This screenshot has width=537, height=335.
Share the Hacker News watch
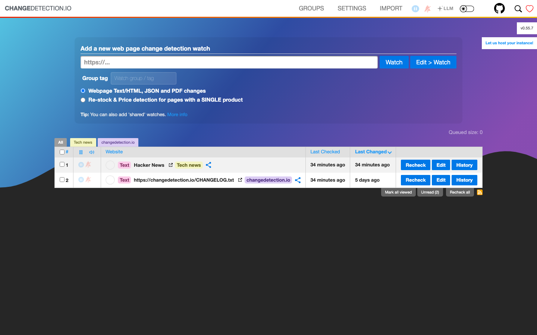coord(208,165)
